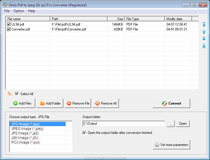
Task: Sort by the File Type column header
Action: 145,19
